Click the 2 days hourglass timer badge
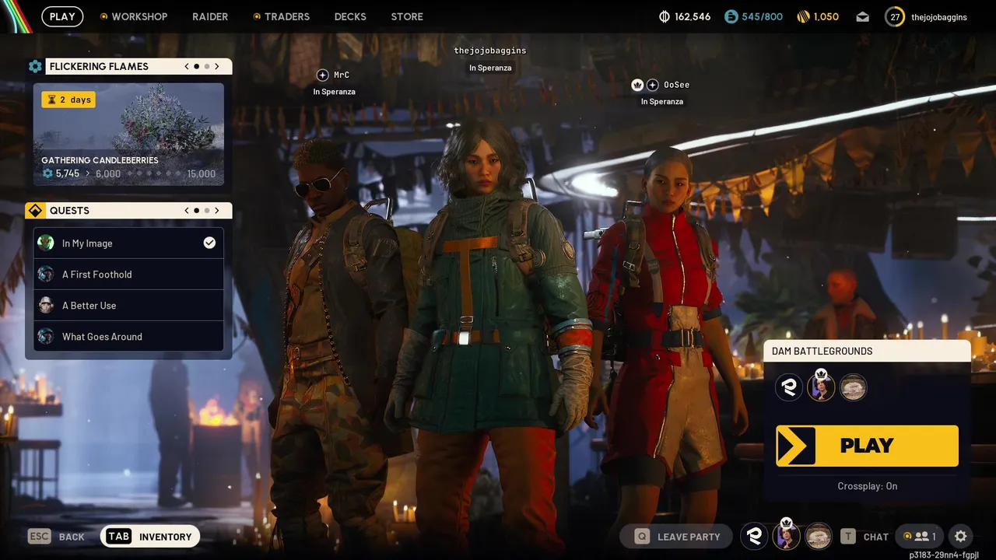 pyautogui.click(x=68, y=100)
